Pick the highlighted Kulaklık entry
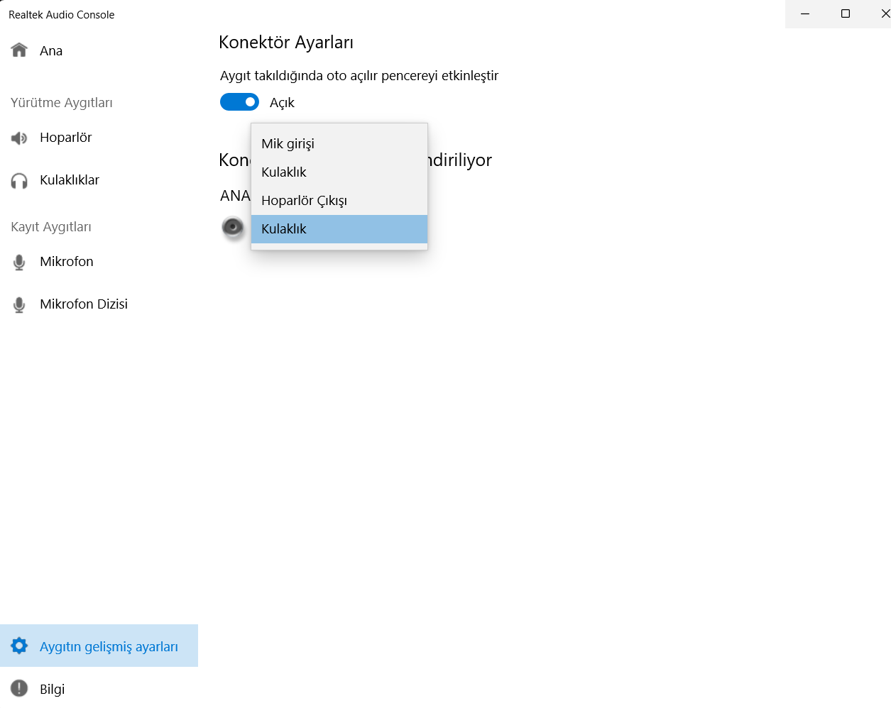 point(339,229)
